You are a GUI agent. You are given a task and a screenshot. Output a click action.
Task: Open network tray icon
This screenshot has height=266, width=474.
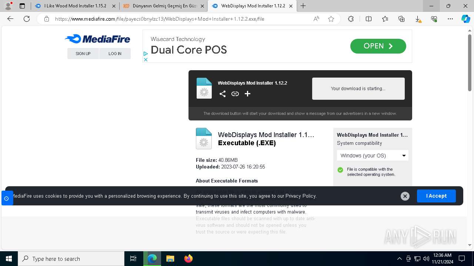click(x=417, y=259)
